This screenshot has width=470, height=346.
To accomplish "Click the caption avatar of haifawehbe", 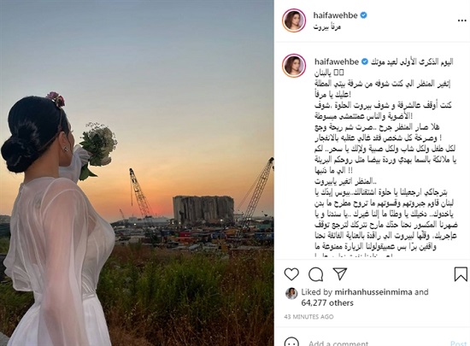I will (294, 66).
